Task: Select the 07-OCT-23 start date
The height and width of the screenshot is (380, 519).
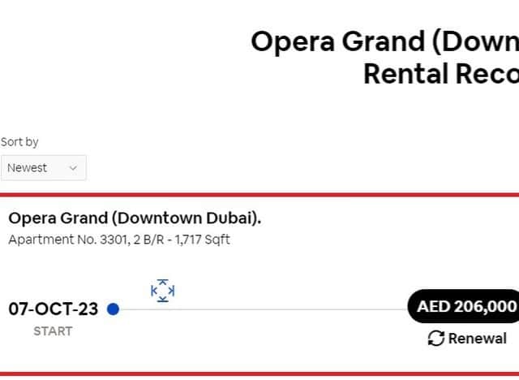Action: coord(54,309)
